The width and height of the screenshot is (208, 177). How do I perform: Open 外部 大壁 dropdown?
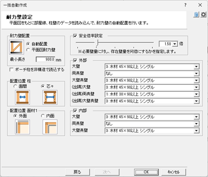pos(196,66)
